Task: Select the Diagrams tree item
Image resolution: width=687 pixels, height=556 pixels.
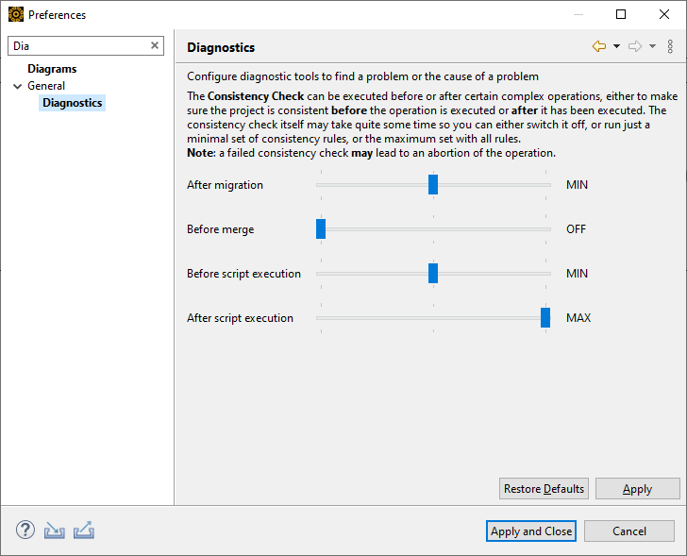Action: pos(52,69)
